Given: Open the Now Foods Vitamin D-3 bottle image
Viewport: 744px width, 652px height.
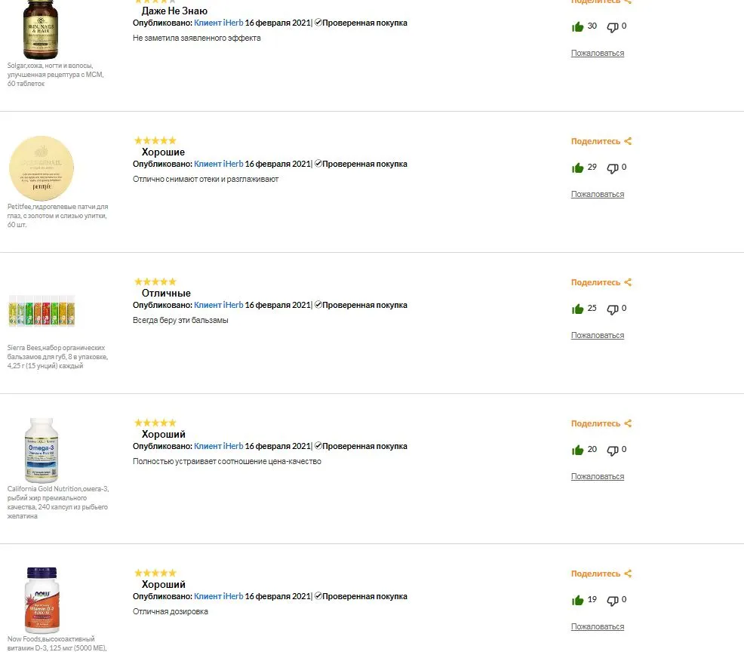Looking at the screenshot, I should [42, 600].
